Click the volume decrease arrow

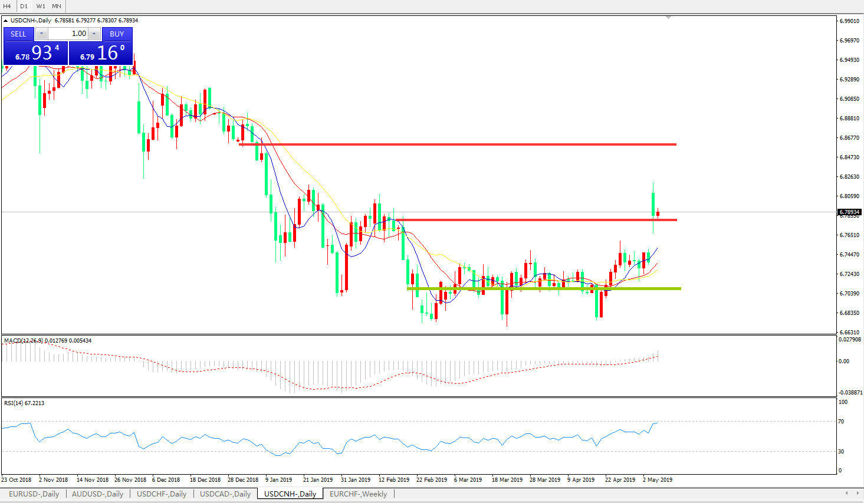click(41, 34)
